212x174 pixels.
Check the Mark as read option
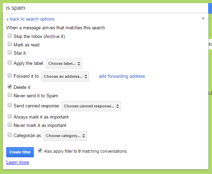[x=10, y=44]
